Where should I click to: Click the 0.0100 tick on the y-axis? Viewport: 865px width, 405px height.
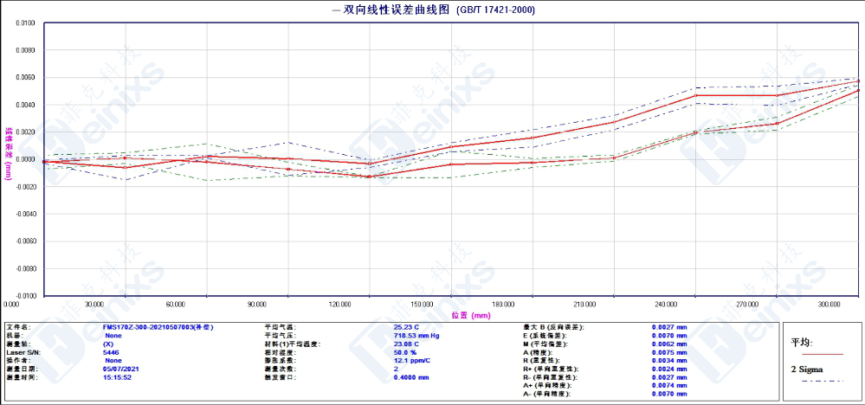25,23
